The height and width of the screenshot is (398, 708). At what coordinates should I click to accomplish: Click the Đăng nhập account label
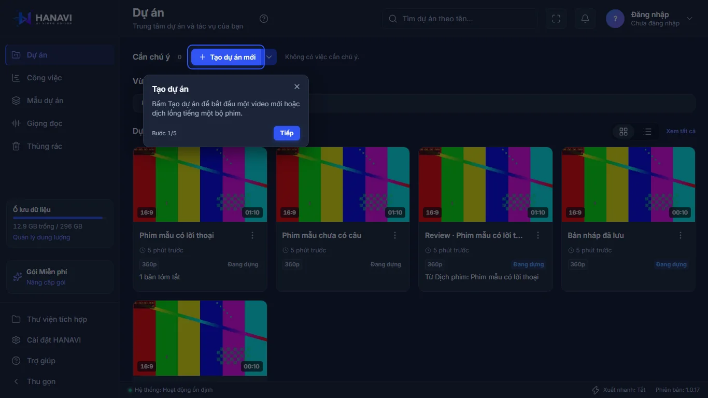point(650,15)
